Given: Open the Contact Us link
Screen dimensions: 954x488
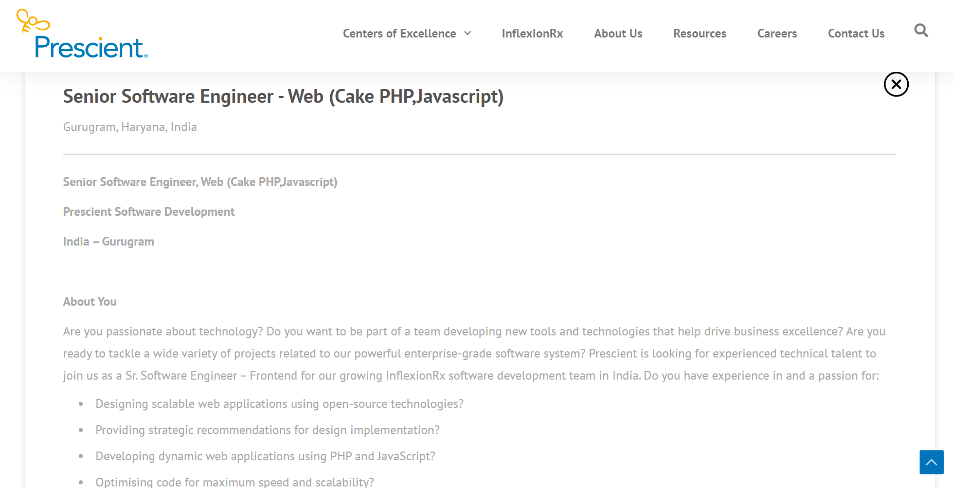Looking at the screenshot, I should [856, 33].
